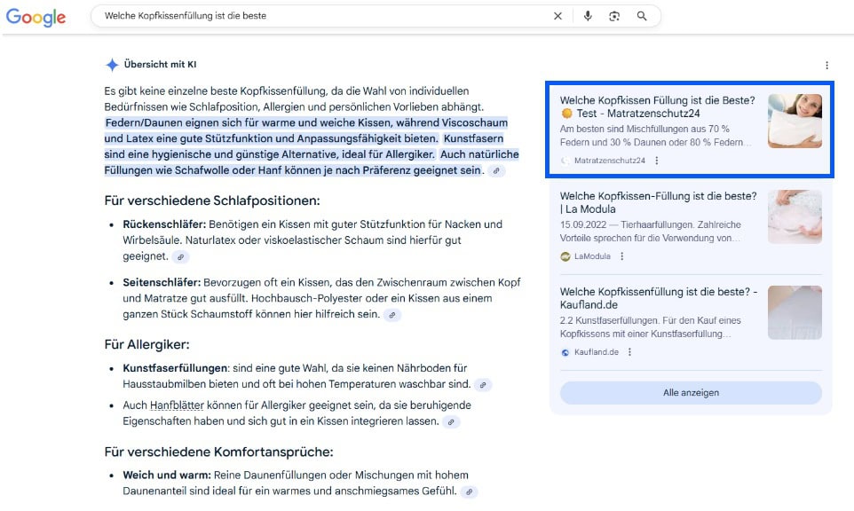Image resolution: width=854 pixels, height=511 pixels.
Task: Click source link icon in 'Weich und warm' bullet
Action: tap(469, 492)
